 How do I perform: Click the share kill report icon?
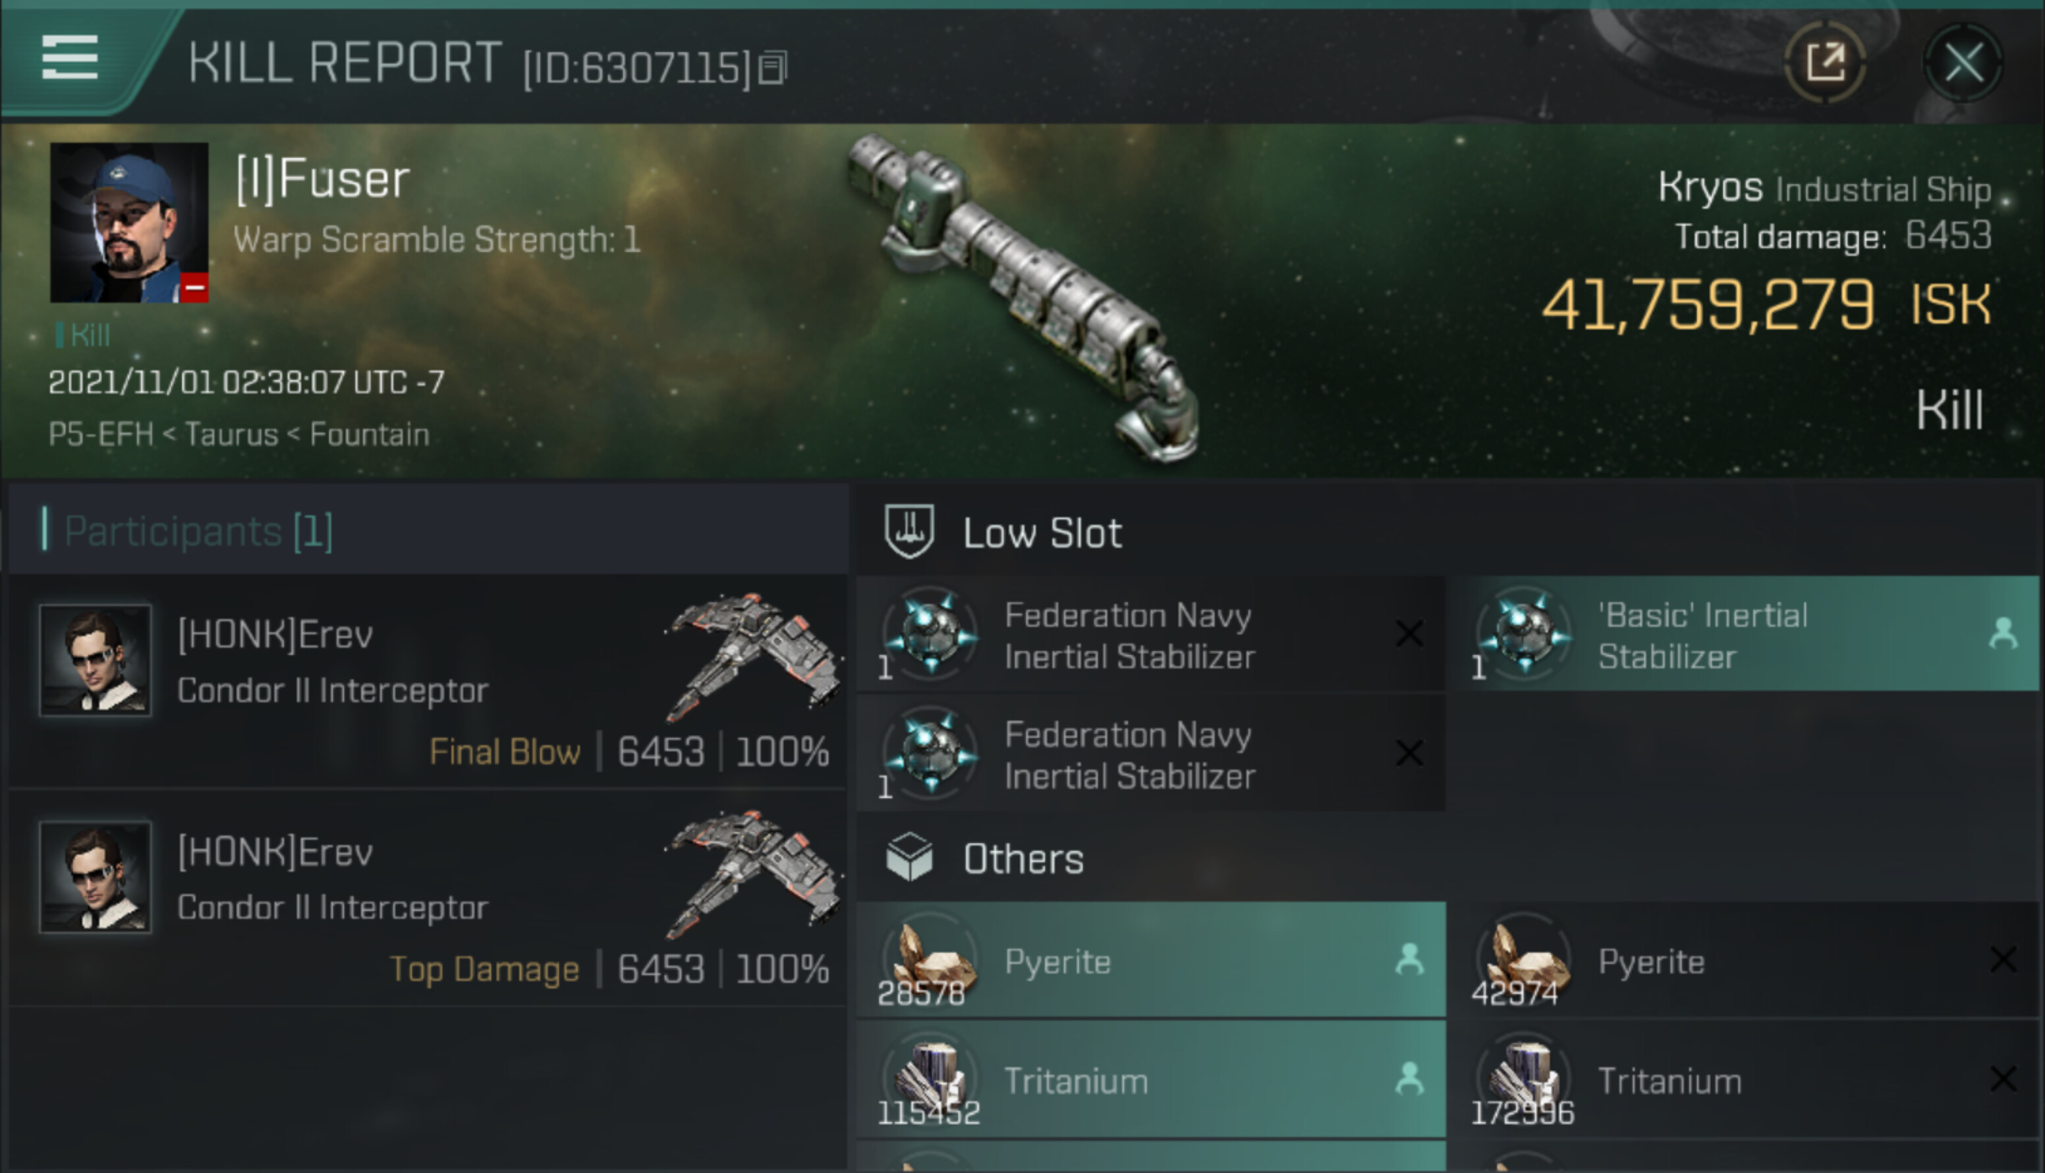click(x=1825, y=62)
